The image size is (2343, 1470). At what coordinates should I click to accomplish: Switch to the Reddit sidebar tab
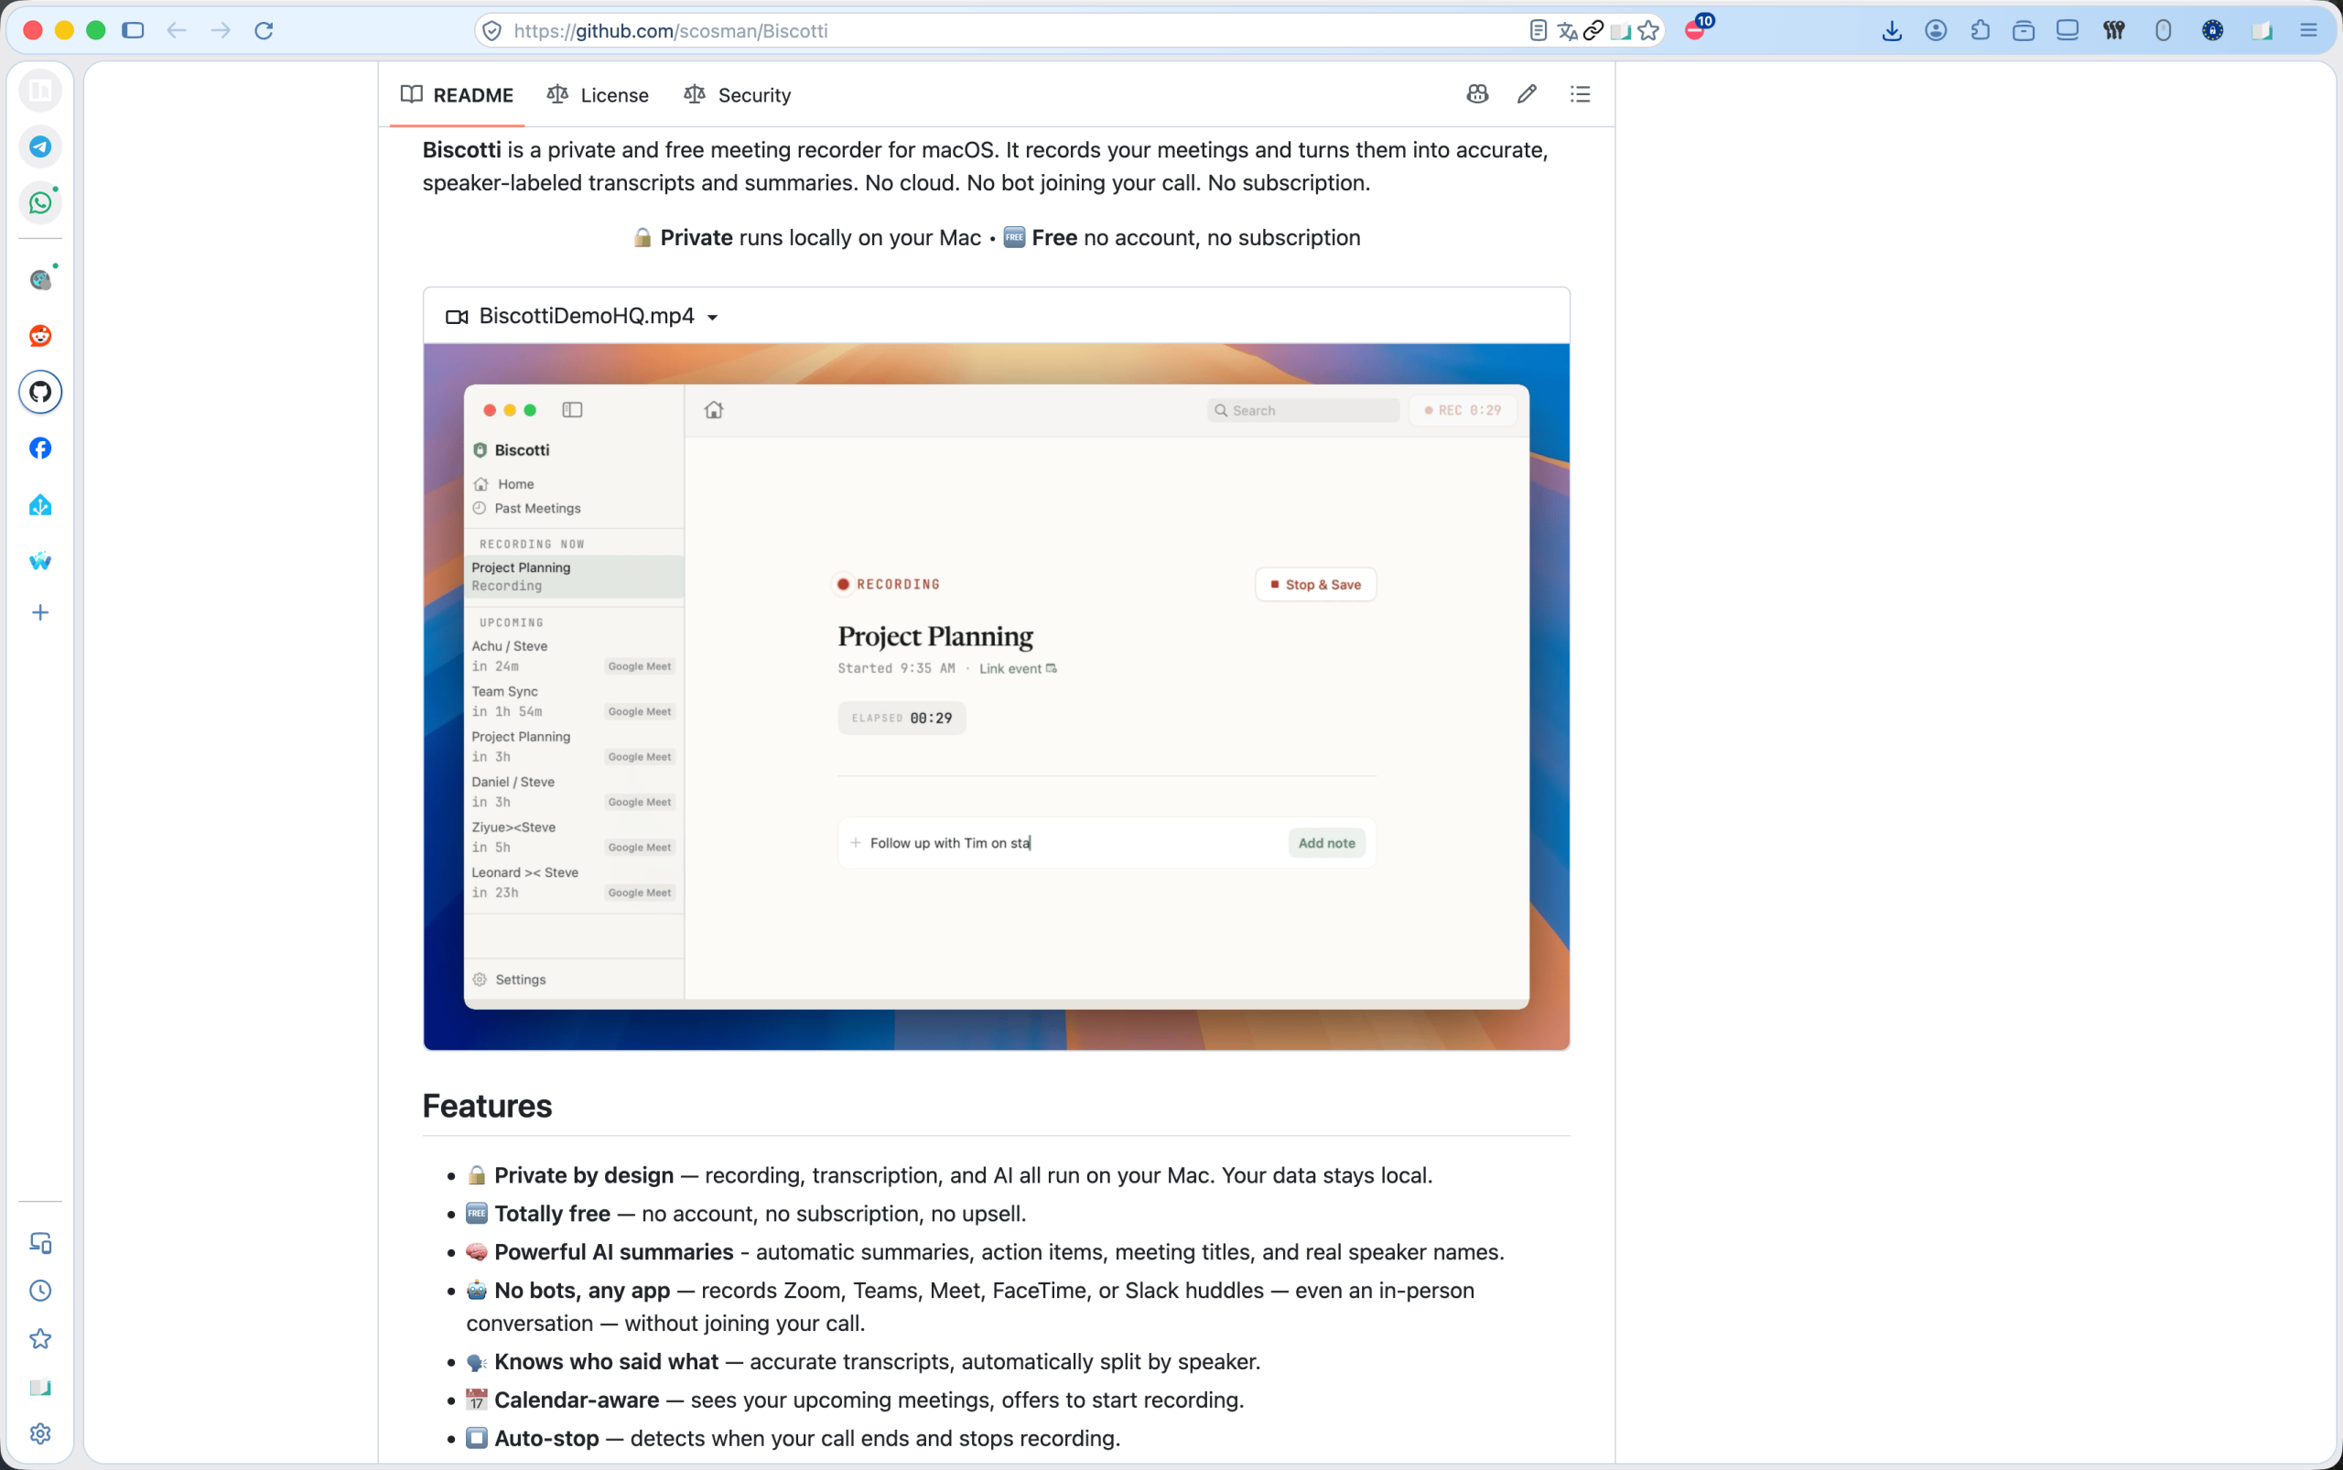(40, 337)
